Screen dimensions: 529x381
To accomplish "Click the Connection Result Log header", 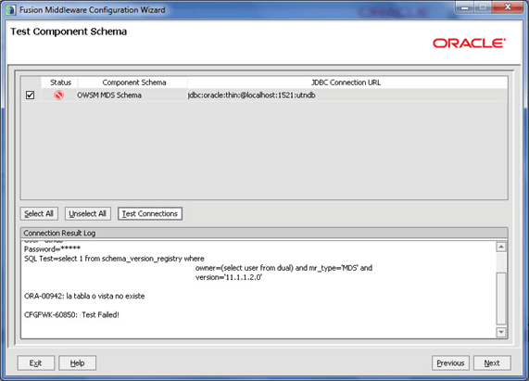I will [264, 234].
